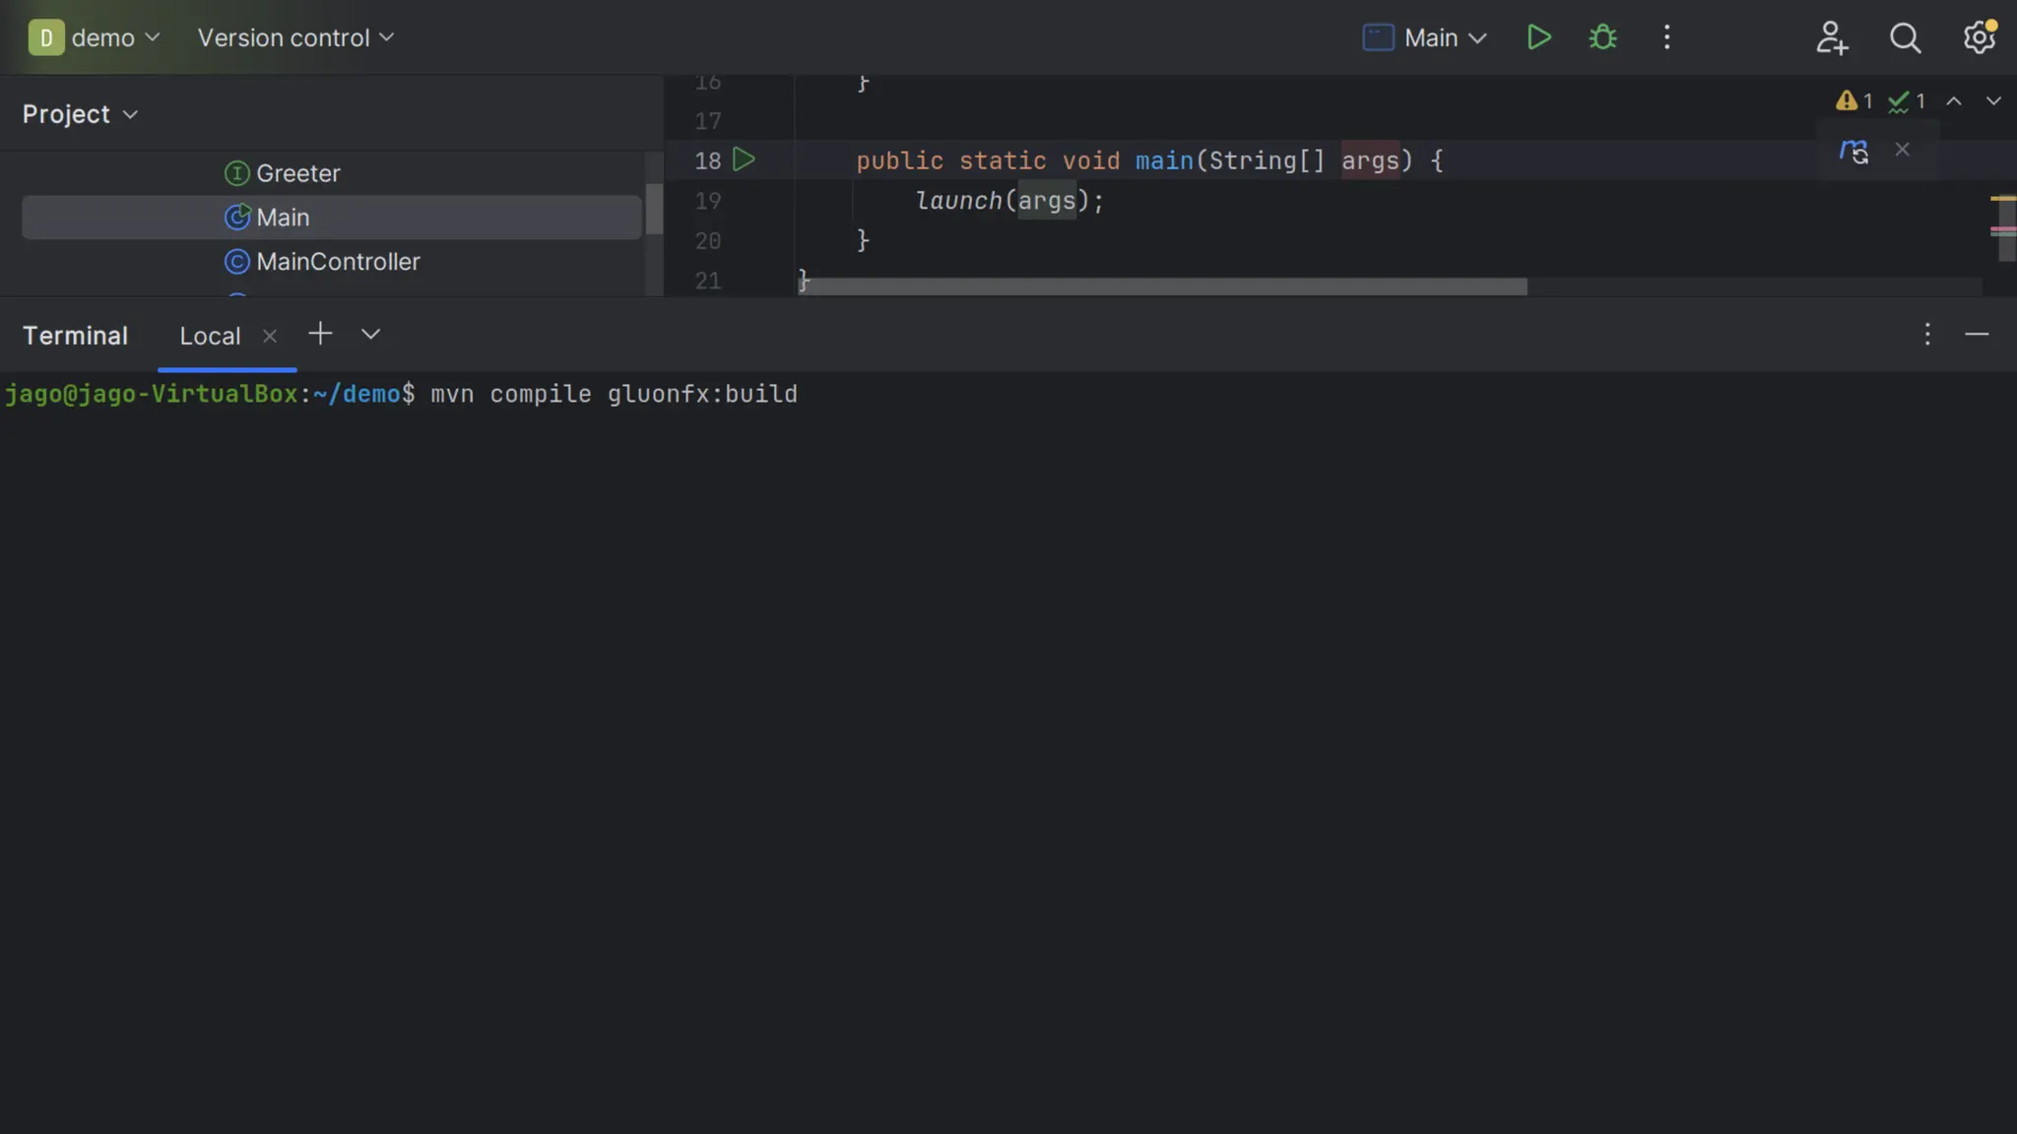Expand the Project view selector dropdown
The width and height of the screenshot is (2017, 1134).
click(x=80, y=114)
